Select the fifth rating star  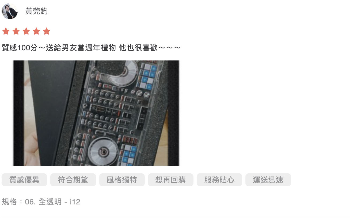tap(47, 31)
